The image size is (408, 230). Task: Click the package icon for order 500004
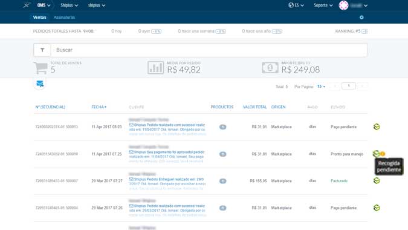pos(377,208)
